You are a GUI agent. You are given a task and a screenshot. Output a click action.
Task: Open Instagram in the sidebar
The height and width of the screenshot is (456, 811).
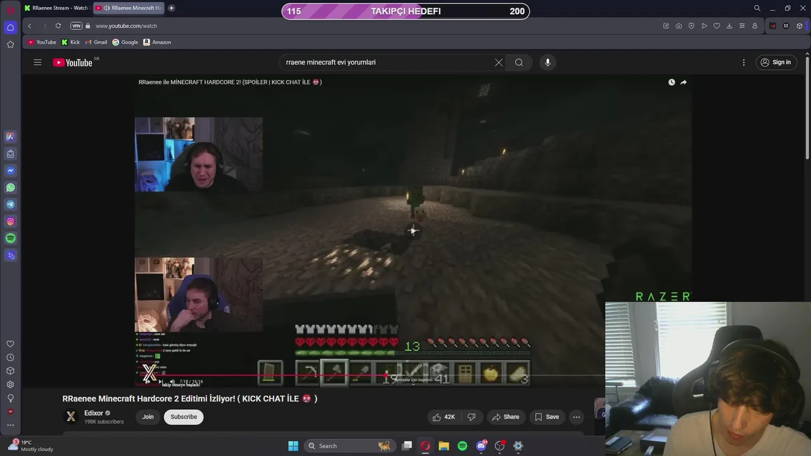tap(10, 222)
